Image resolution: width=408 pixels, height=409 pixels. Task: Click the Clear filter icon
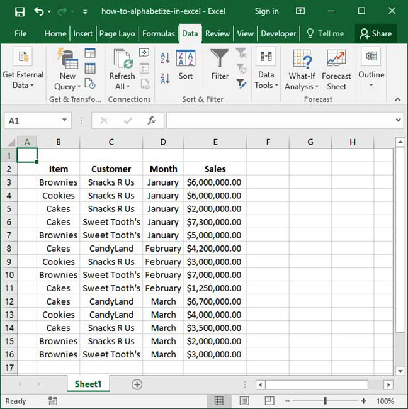pos(241,53)
